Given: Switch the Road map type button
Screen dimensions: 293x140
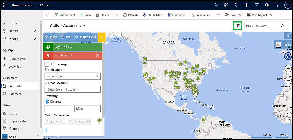Looking at the screenshot, I should pos(283,45).
